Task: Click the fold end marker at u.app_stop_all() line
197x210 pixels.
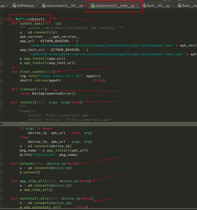Action: 1,190
